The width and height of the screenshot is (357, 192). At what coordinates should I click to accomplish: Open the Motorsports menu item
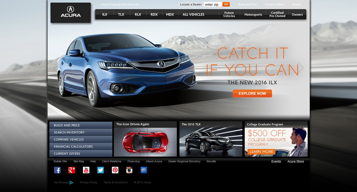(253, 15)
